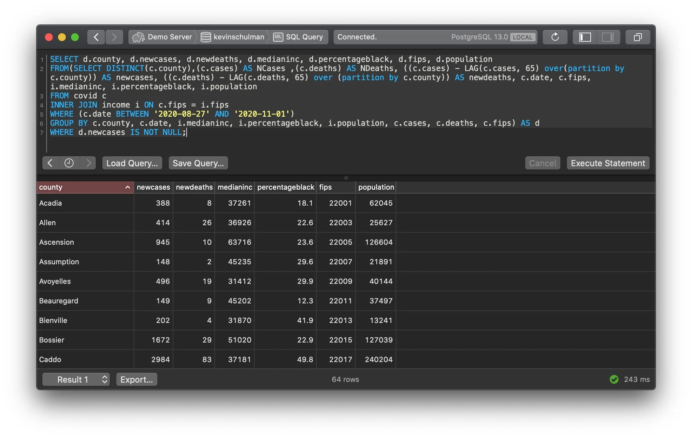The image size is (692, 438).
Task: Go to next query in history
Action: (88, 163)
